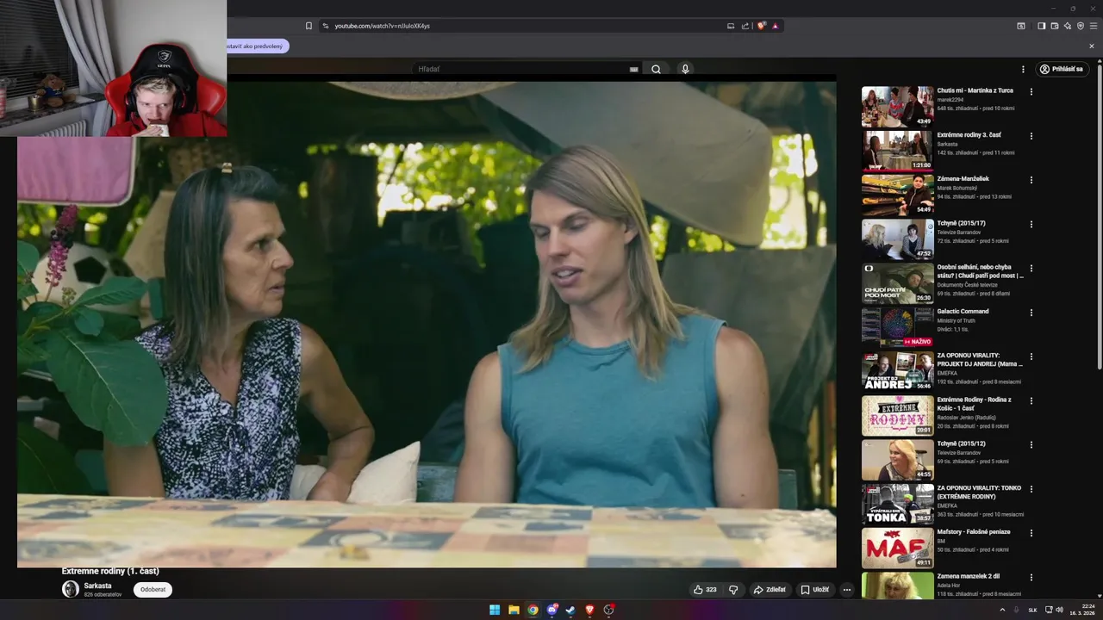Open the on-screen keyboard in search box
The height and width of the screenshot is (620, 1103).
(x=634, y=69)
